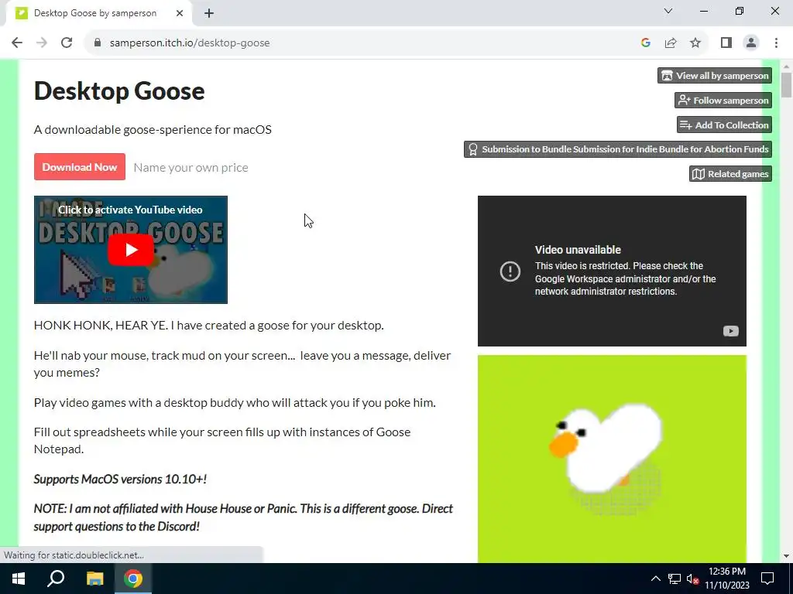
Task: Click the text 'A downloadable goose-sperience for macOS'
Action: point(153,130)
